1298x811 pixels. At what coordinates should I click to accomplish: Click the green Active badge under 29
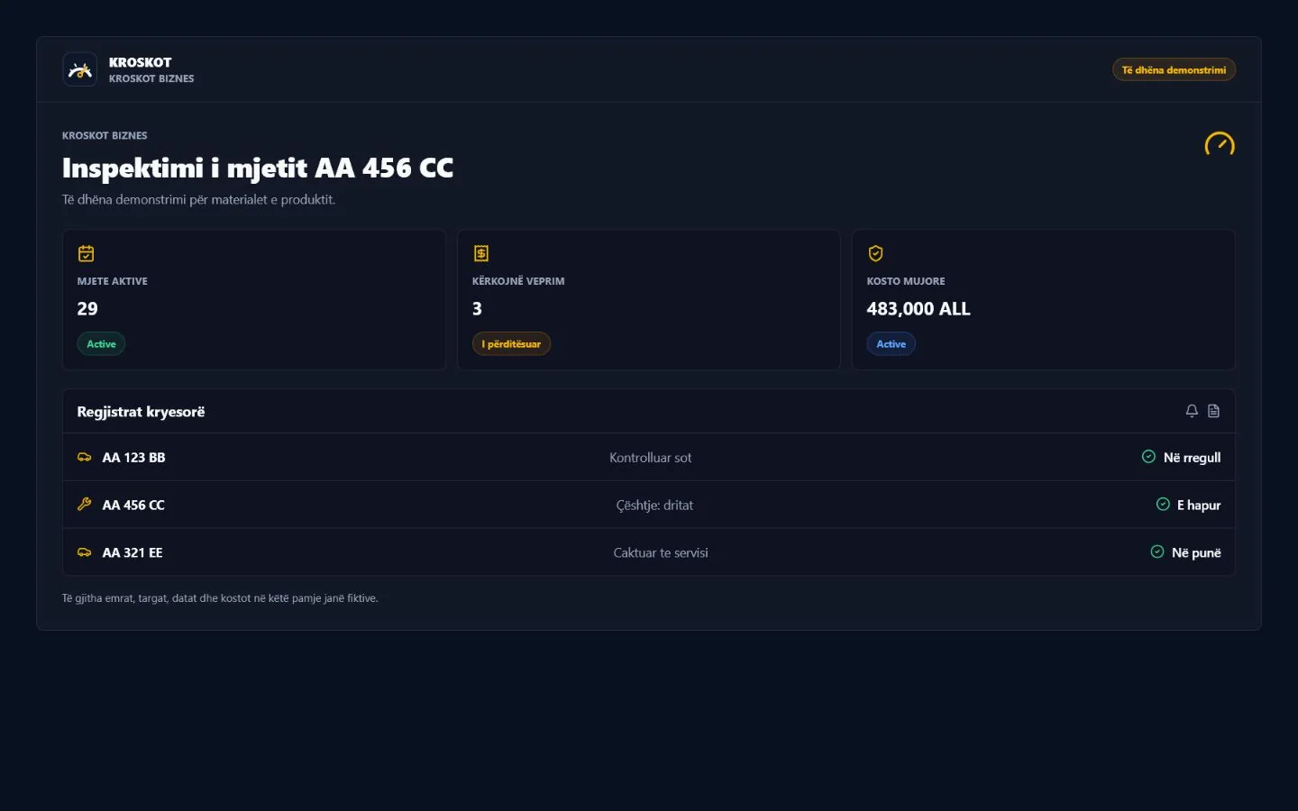101,344
